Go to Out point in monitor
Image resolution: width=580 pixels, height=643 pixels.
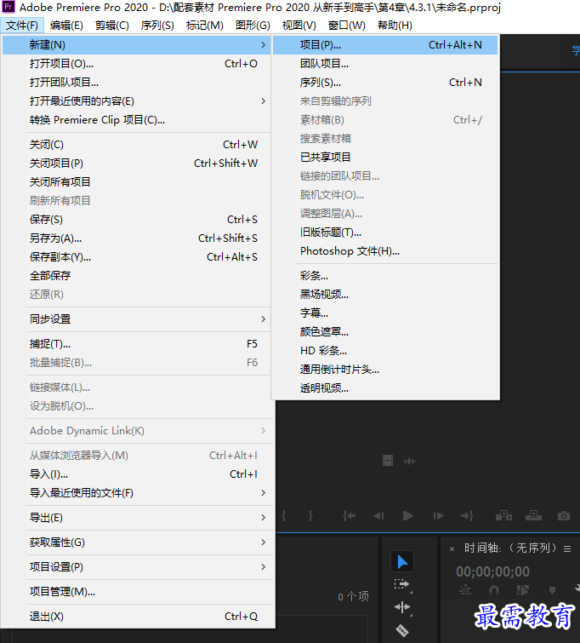point(467,516)
